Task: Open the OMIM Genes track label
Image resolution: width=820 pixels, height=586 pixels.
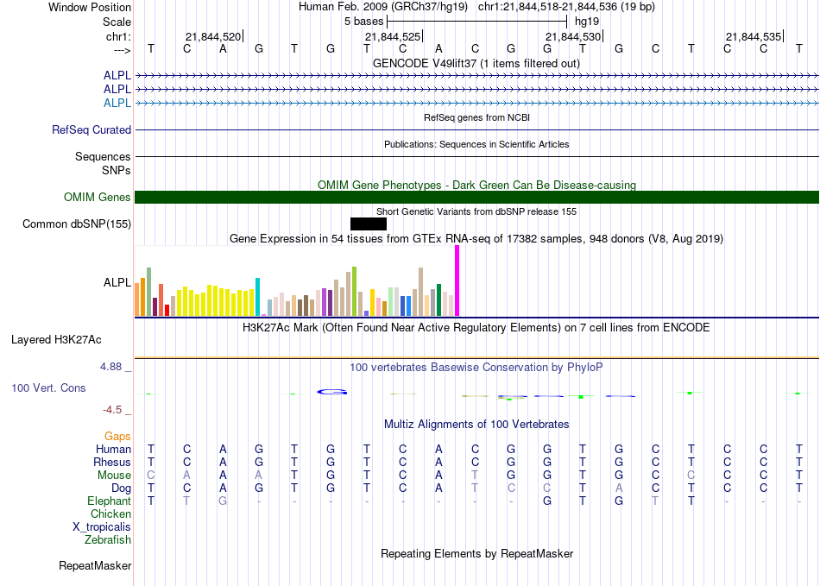Action: click(x=98, y=198)
